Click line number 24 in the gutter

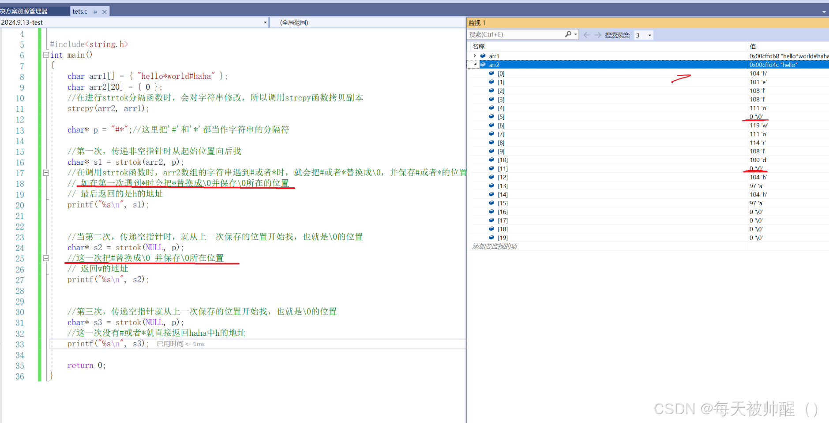(20, 248)
